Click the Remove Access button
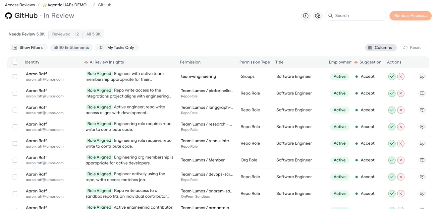This screenshot has width=436, height=209. pyautogui.click(x=410, y=16)
